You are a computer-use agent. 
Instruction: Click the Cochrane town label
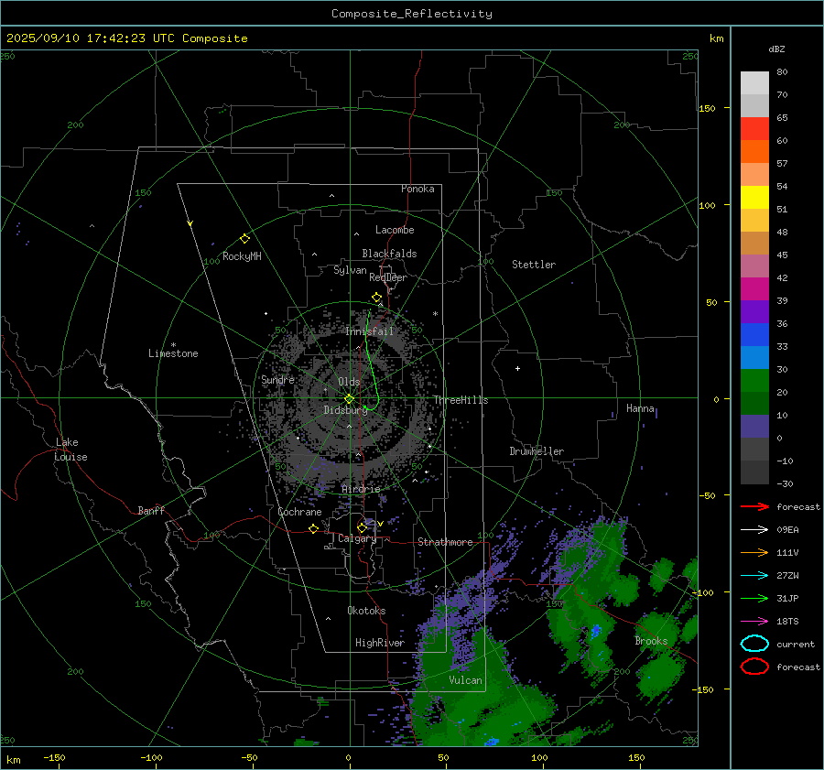click(x=299, y=512)
